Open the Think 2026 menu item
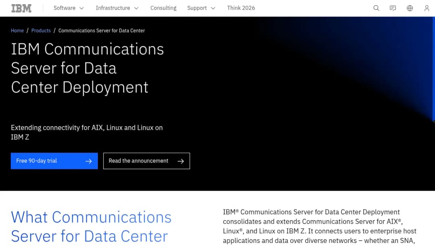Viewport: 435px width, 245px height. pyautogui.click(x=241, y=8)
